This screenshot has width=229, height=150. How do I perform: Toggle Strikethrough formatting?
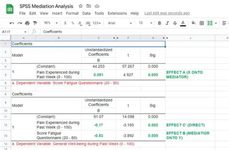point(175,23)
